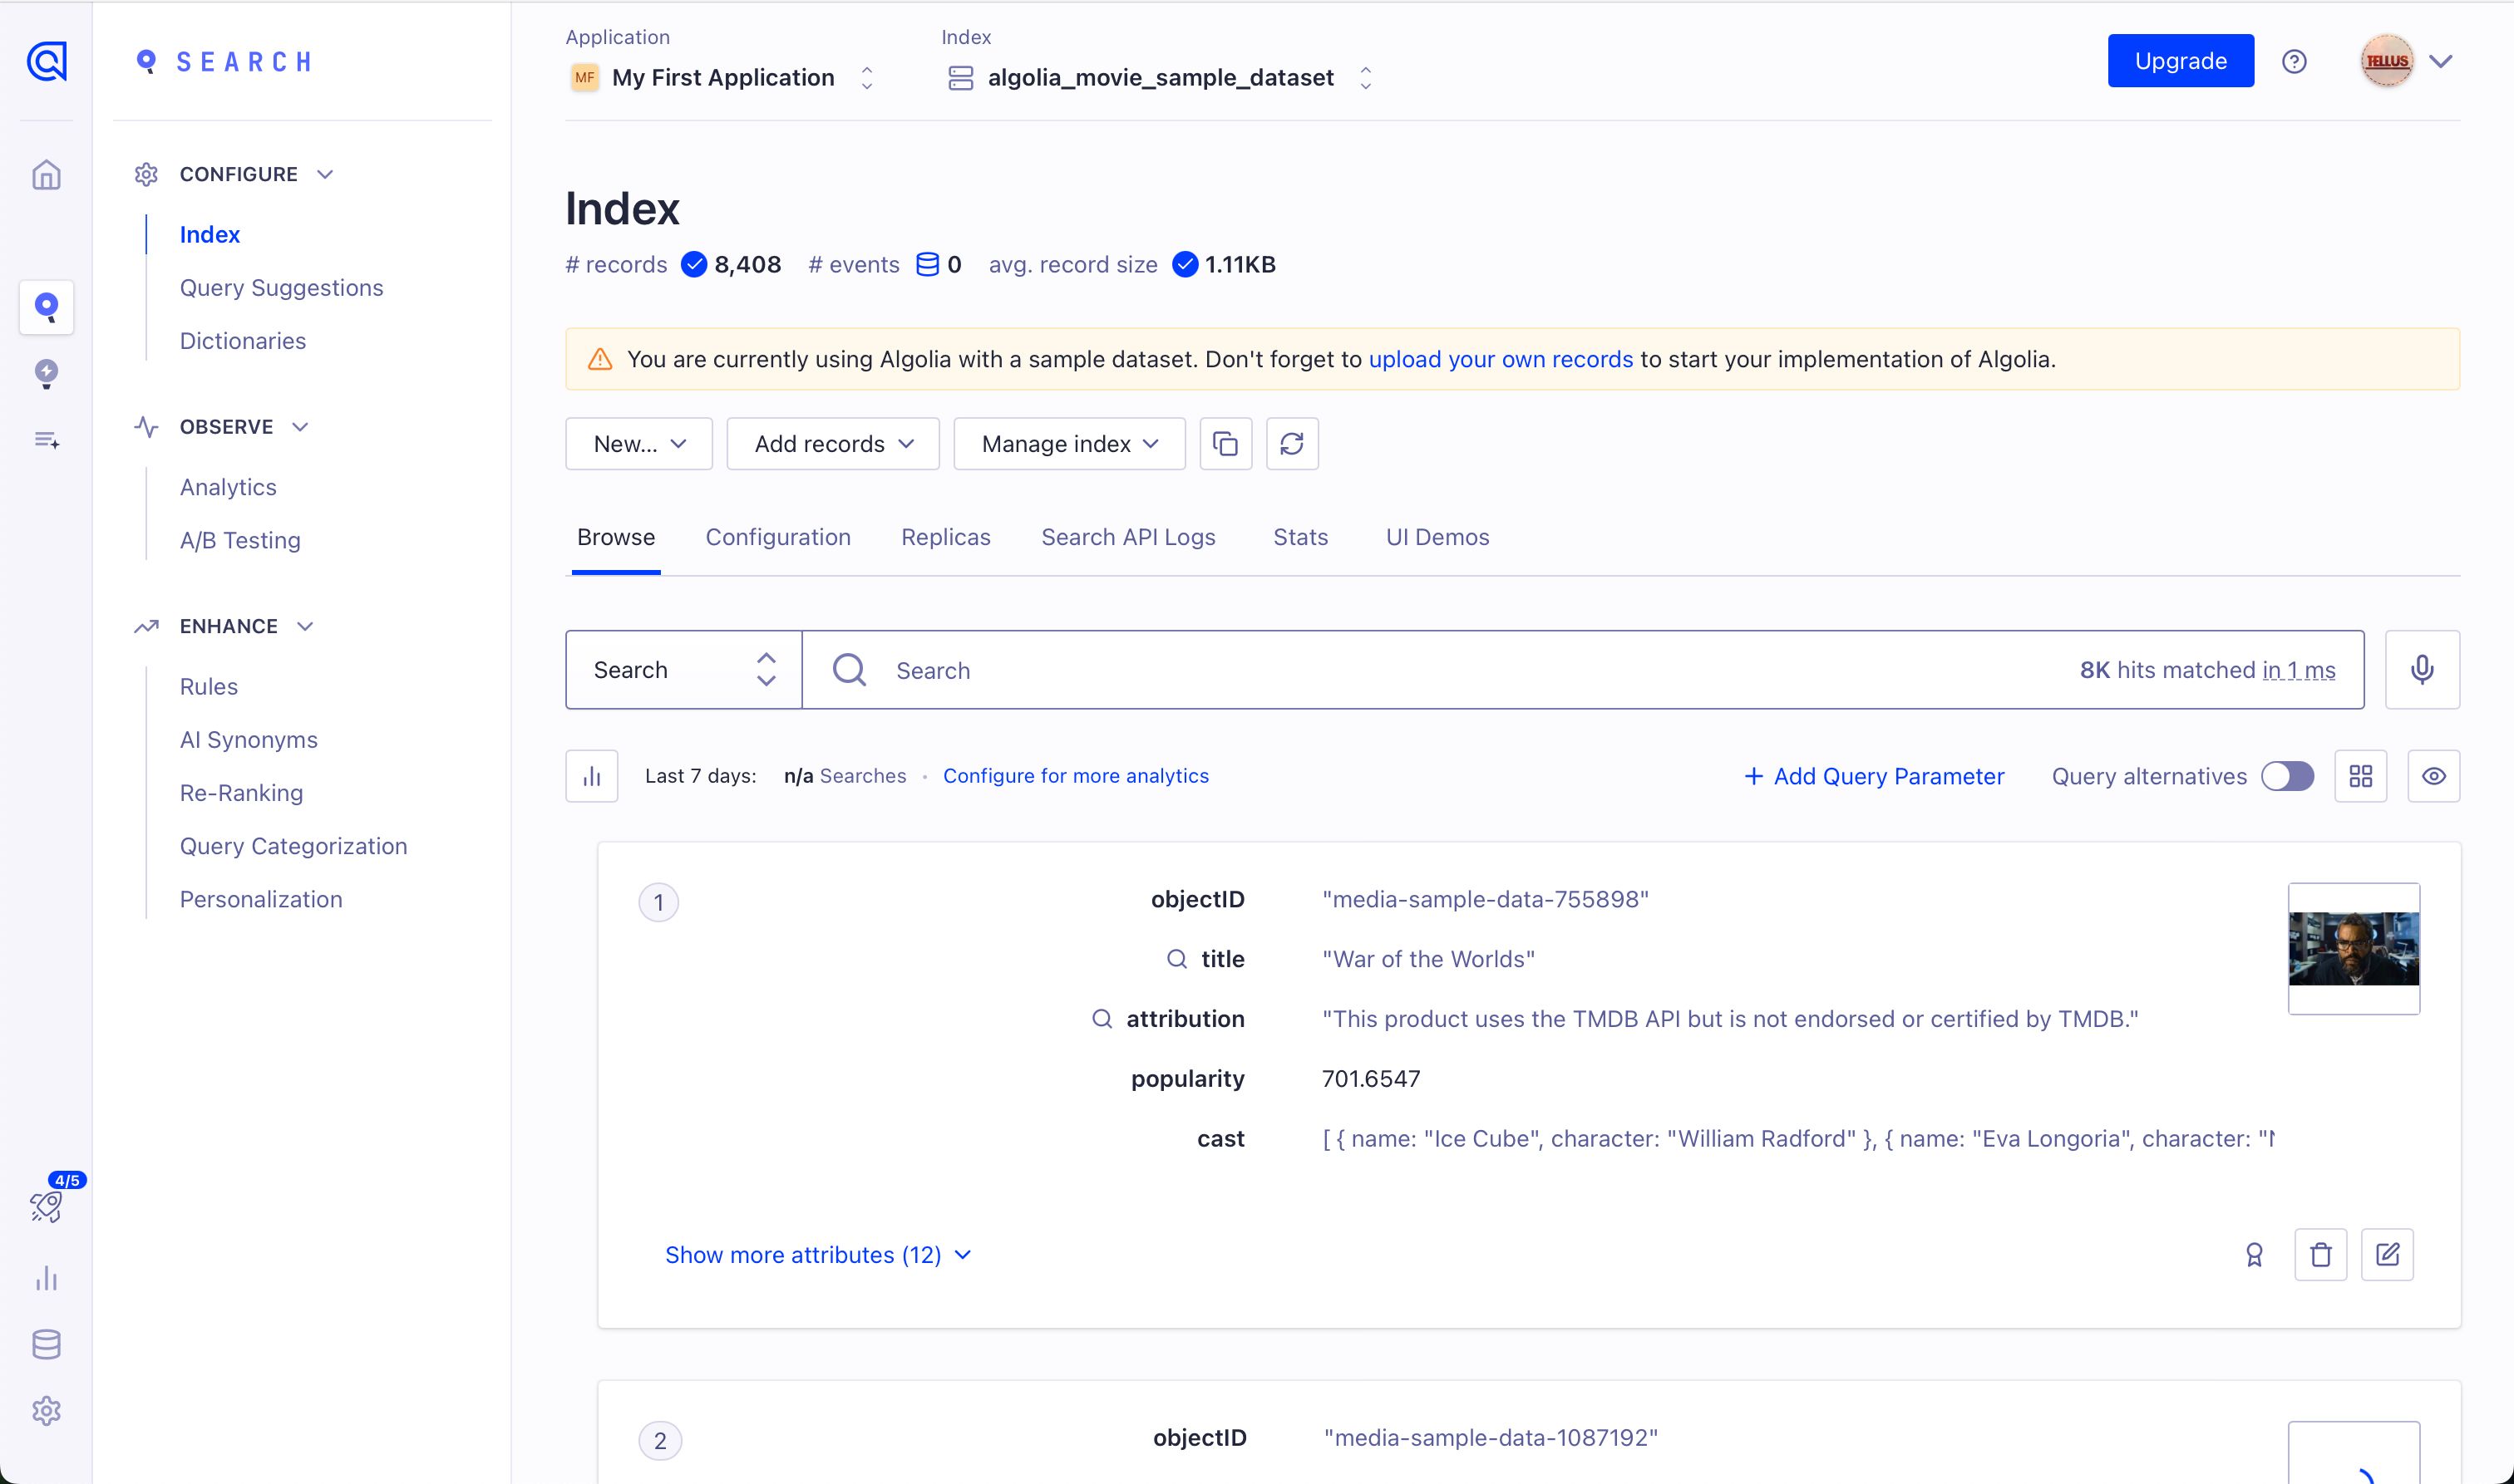Open the Manage index dropdown

tap(1068, 443)
